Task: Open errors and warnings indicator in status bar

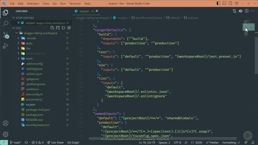Action: coord(37,143)
